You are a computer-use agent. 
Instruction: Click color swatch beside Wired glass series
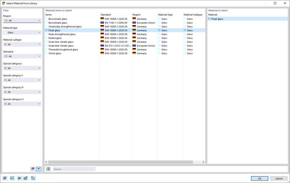pos(47,53)
